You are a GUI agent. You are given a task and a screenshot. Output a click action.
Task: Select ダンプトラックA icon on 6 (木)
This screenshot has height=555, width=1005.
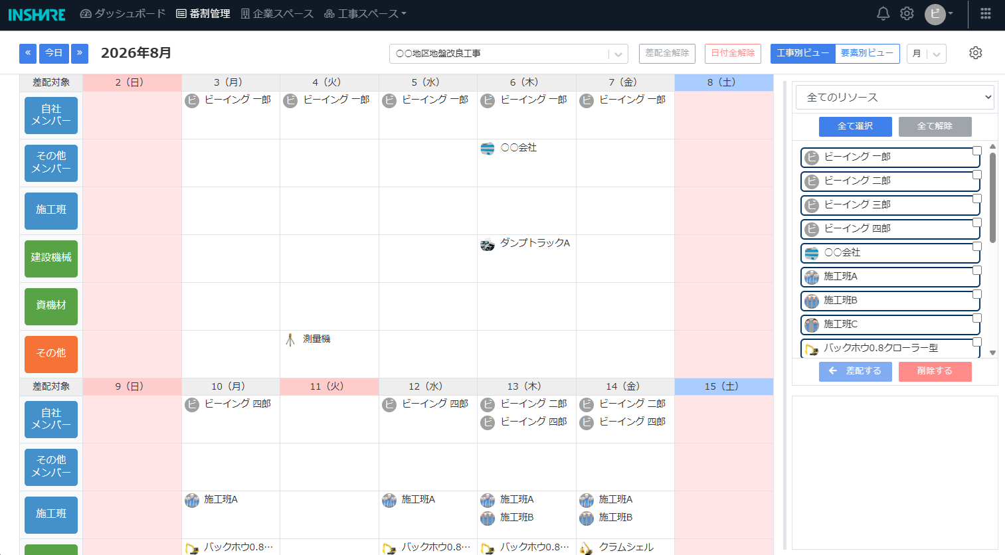click(x=488, y=244)
